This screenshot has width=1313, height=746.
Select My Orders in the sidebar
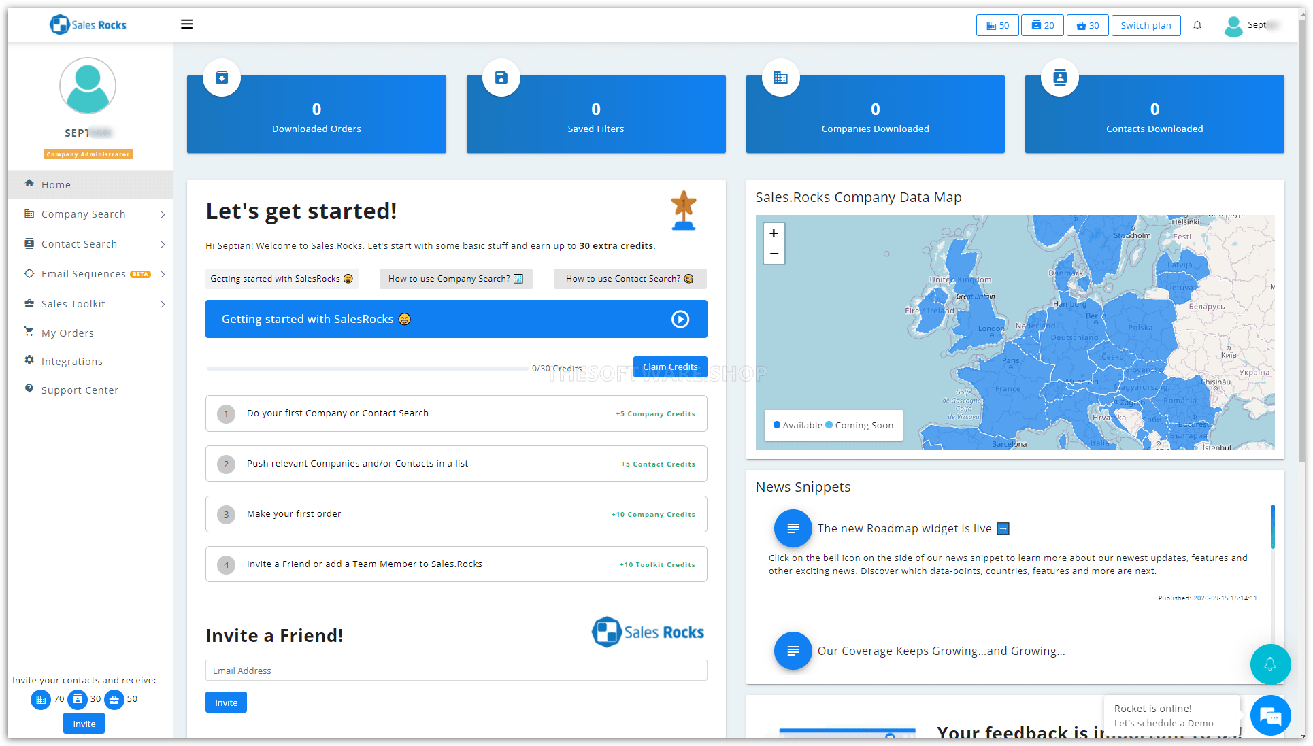tap(66, 333)
